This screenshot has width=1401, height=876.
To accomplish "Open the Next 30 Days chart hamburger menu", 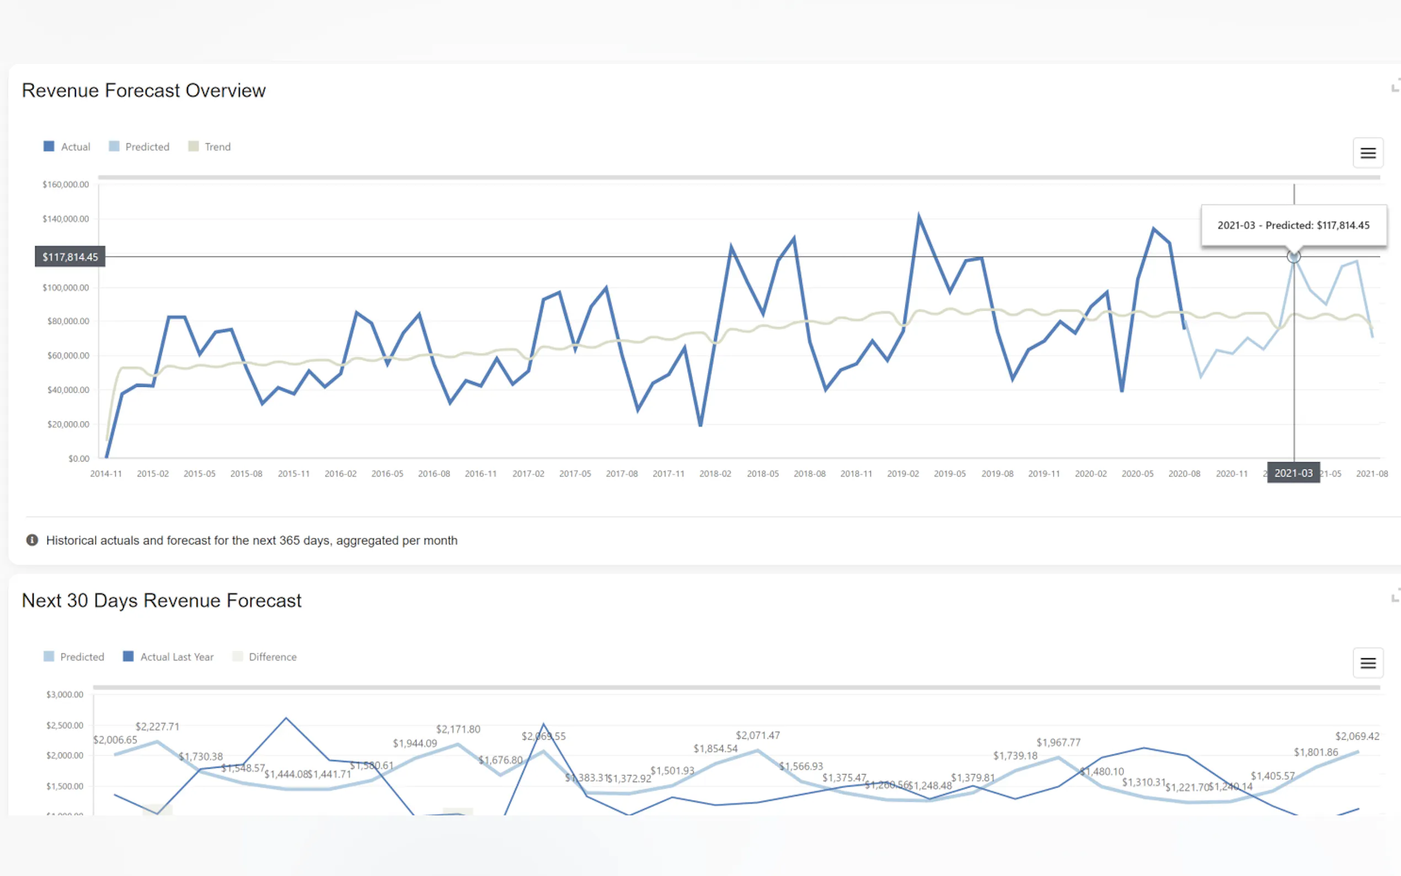I will [x=1367, y=663].
